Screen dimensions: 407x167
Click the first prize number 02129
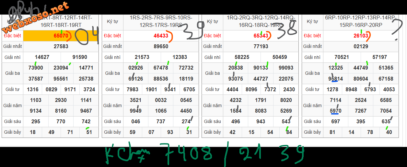tap(361, 47)
